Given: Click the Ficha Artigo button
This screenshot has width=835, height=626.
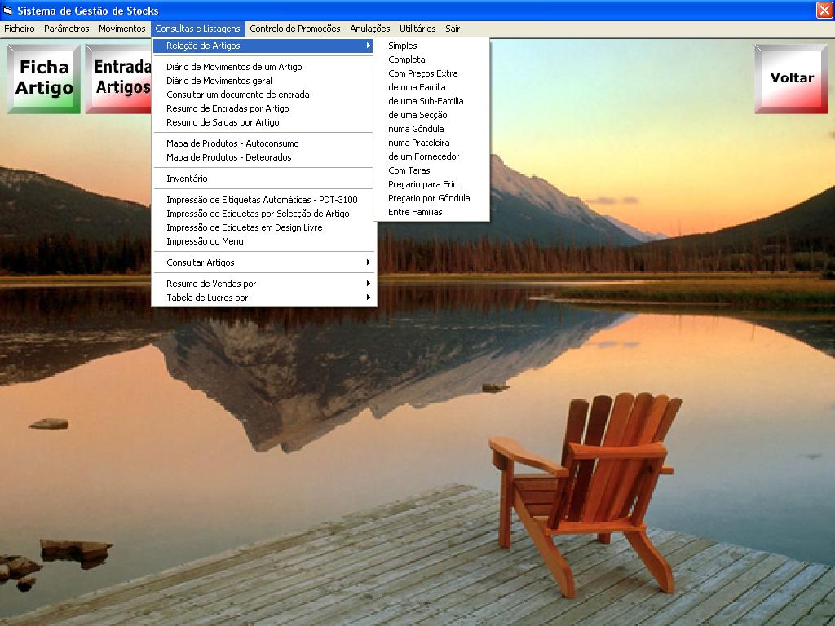Looking at the screenshot, I should [44, 78].
